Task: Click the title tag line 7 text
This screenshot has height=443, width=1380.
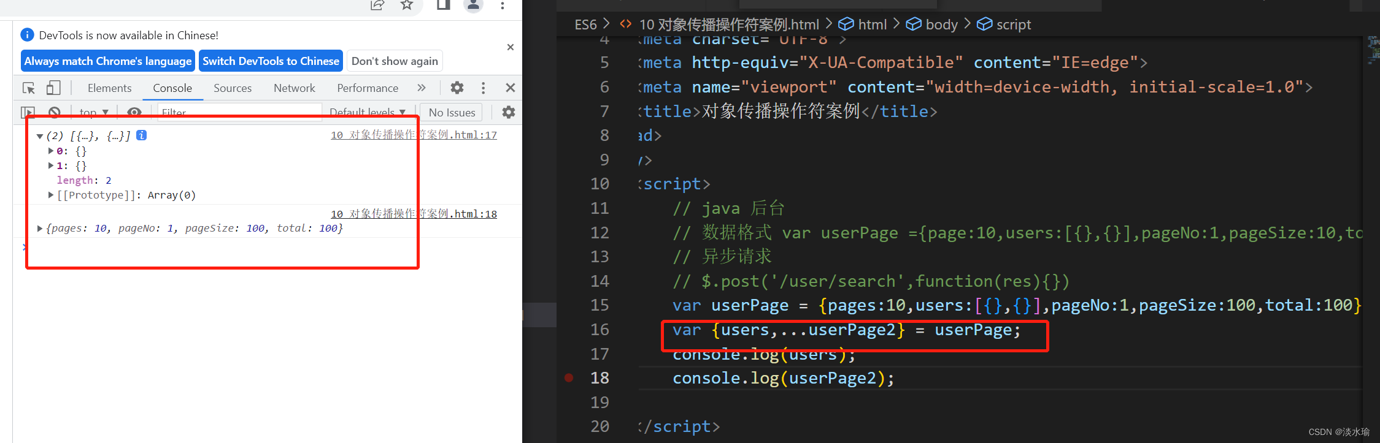Action: pos(788,112)
